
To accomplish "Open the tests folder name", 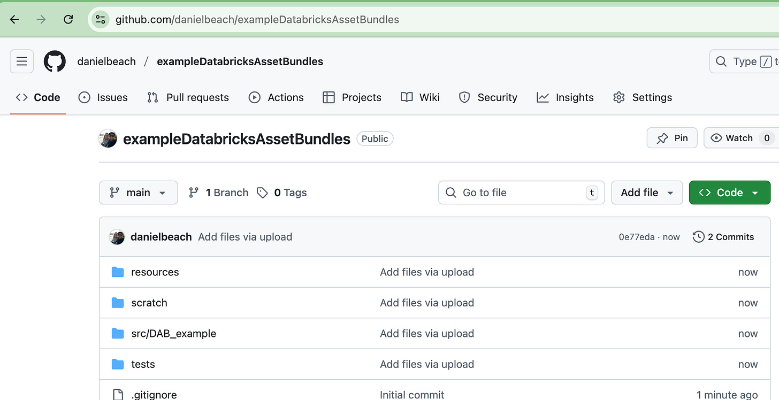I will coord(143,364).
